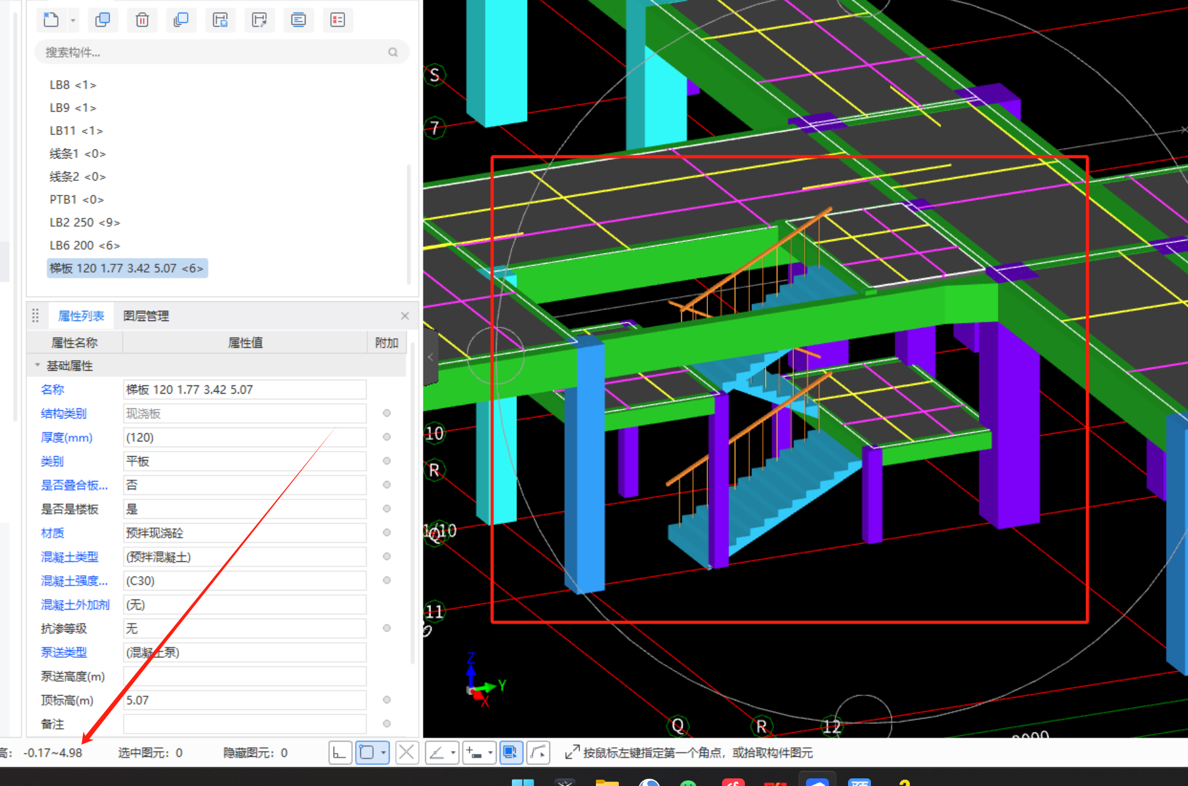Screen dimensions: 1188x786
Task: Close the properties panel with the X
Action: (405, 316)
